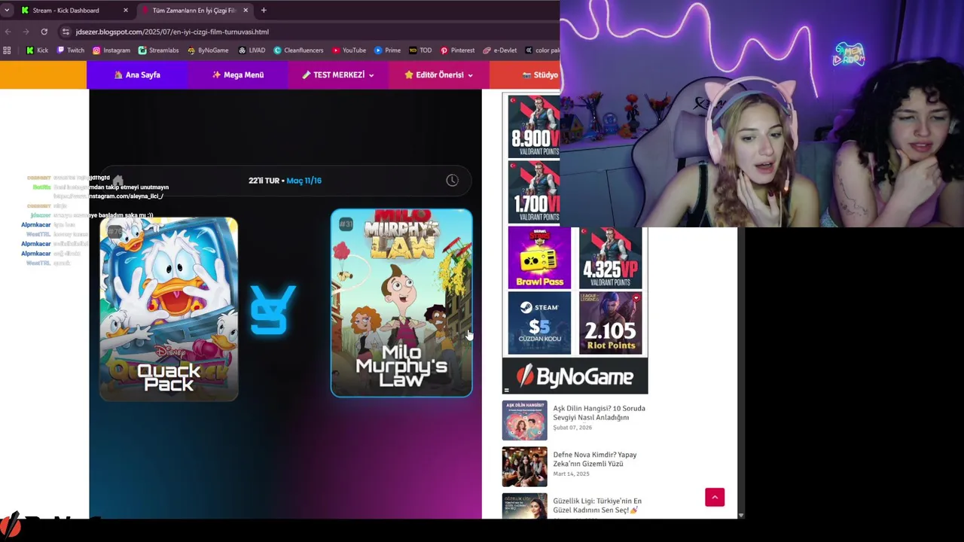Open the Mega Menü item
964x542 pixels.
coord(238,75)
